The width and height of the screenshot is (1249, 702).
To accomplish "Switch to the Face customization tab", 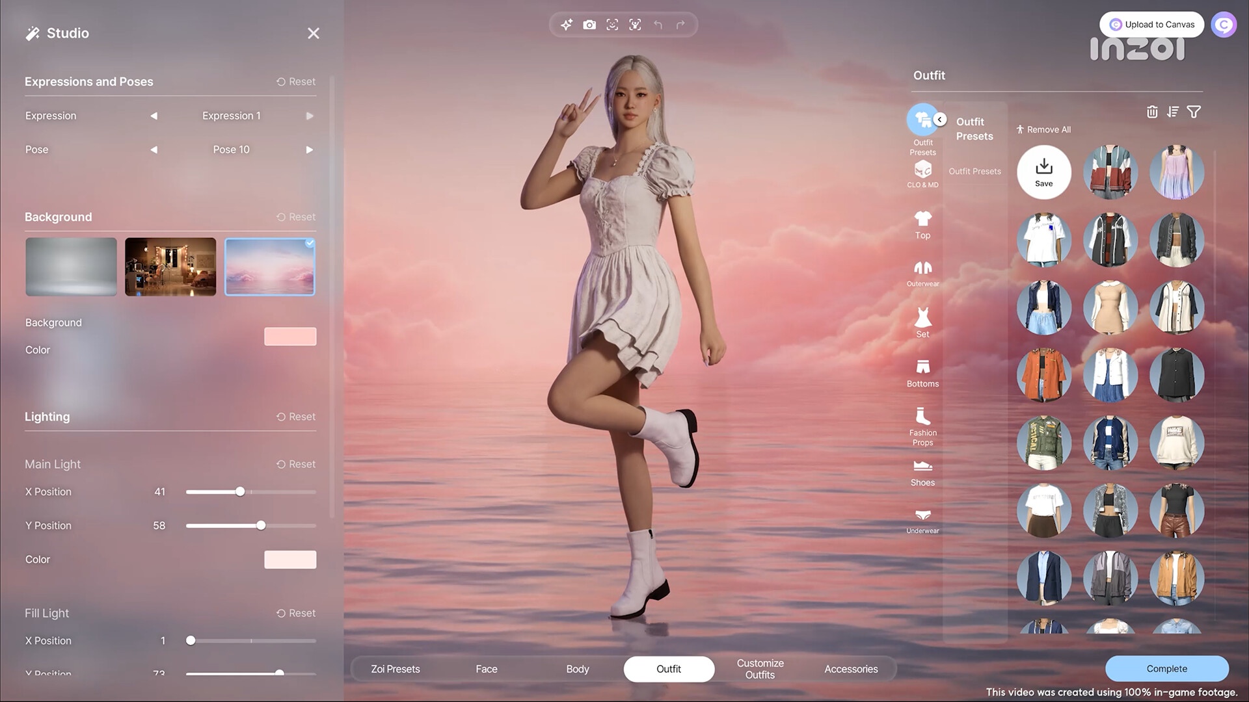I will point(487,669).
